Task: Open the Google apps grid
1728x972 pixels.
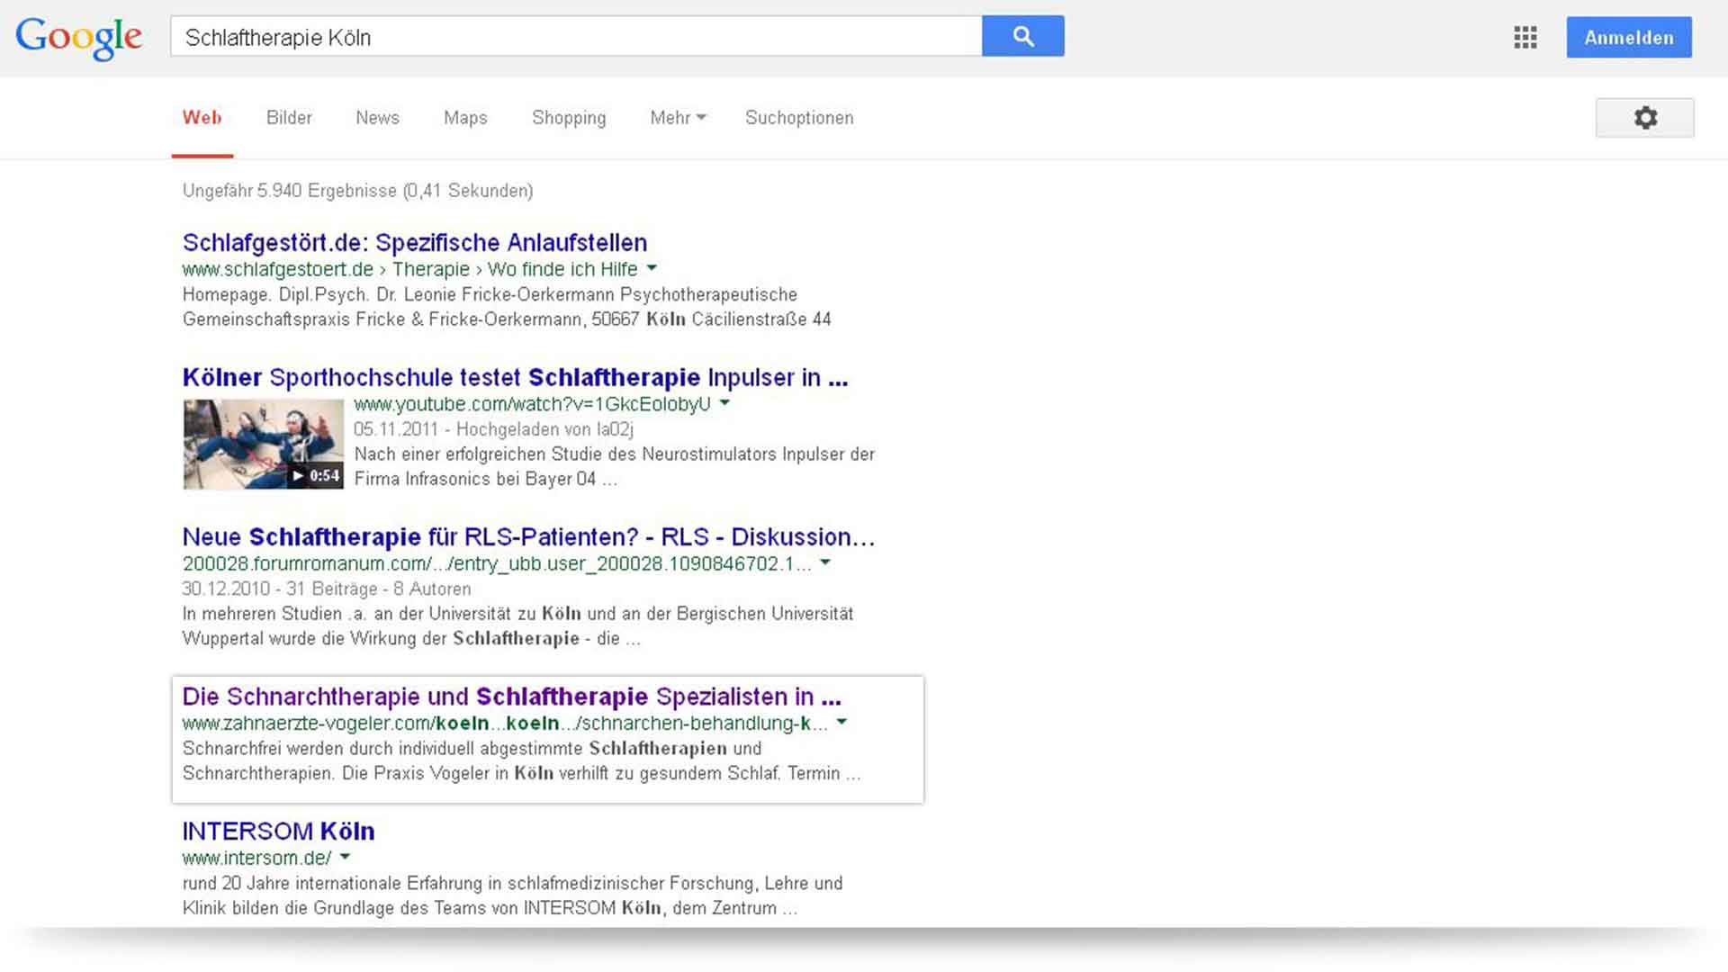Action: click(1525, 38)
